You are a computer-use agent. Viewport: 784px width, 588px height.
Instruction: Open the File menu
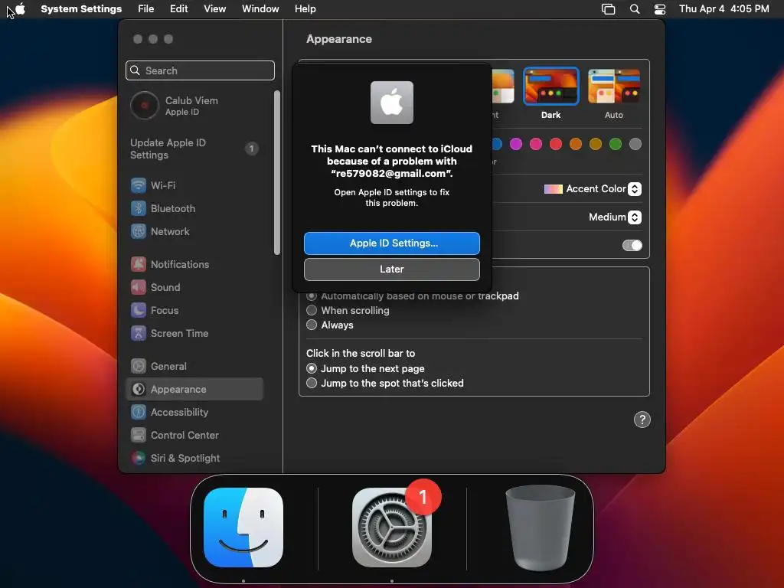coord(146,9)
